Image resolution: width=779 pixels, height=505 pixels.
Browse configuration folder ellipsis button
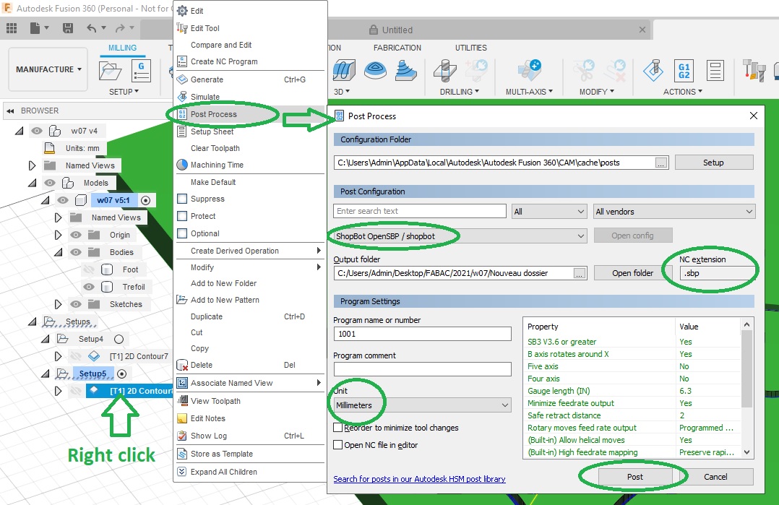coord(660,163)
